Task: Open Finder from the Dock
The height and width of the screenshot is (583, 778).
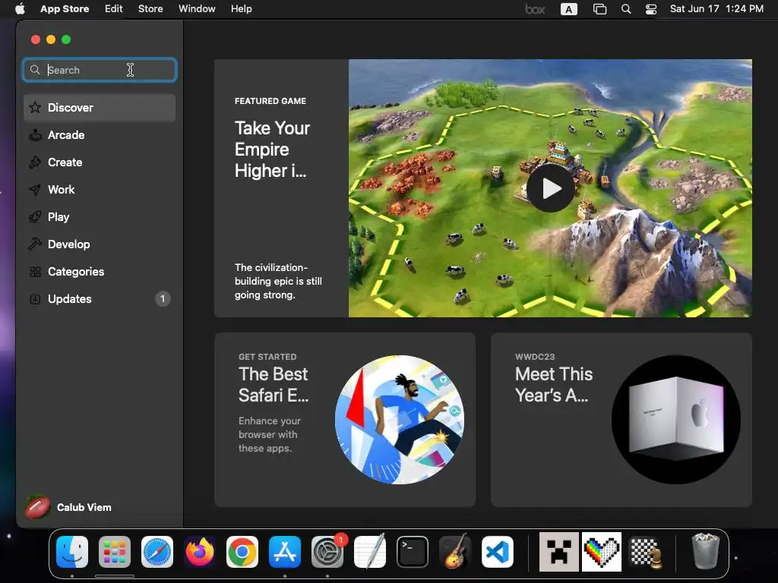Action: (72, 552)
